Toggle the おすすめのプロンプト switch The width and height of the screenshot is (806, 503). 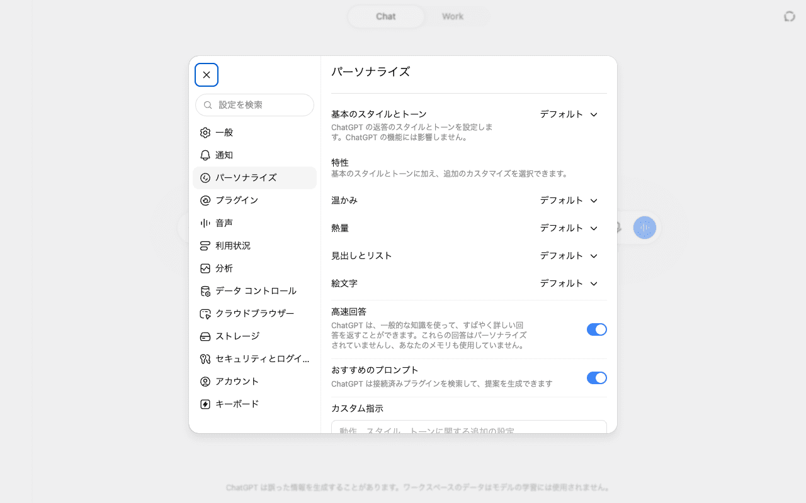(597, 378)
